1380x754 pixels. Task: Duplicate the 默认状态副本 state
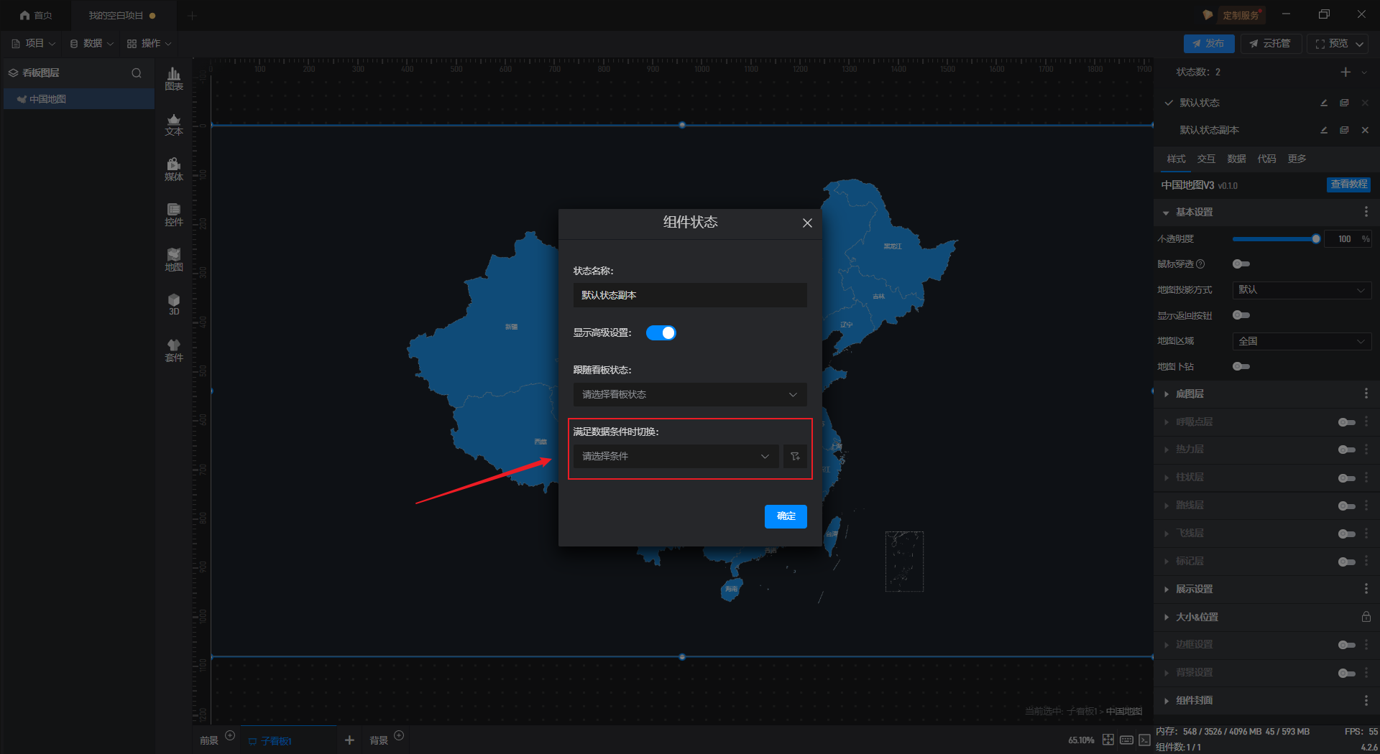(x=1344, y=130)
